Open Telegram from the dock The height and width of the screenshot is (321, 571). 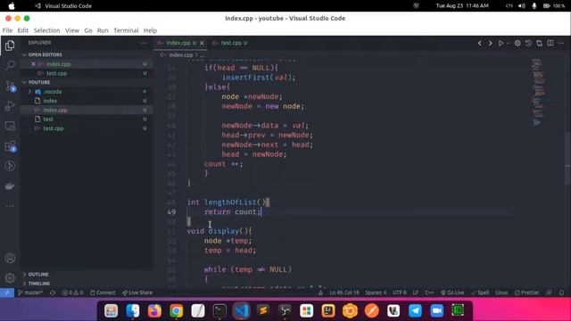tap(415, 311)
